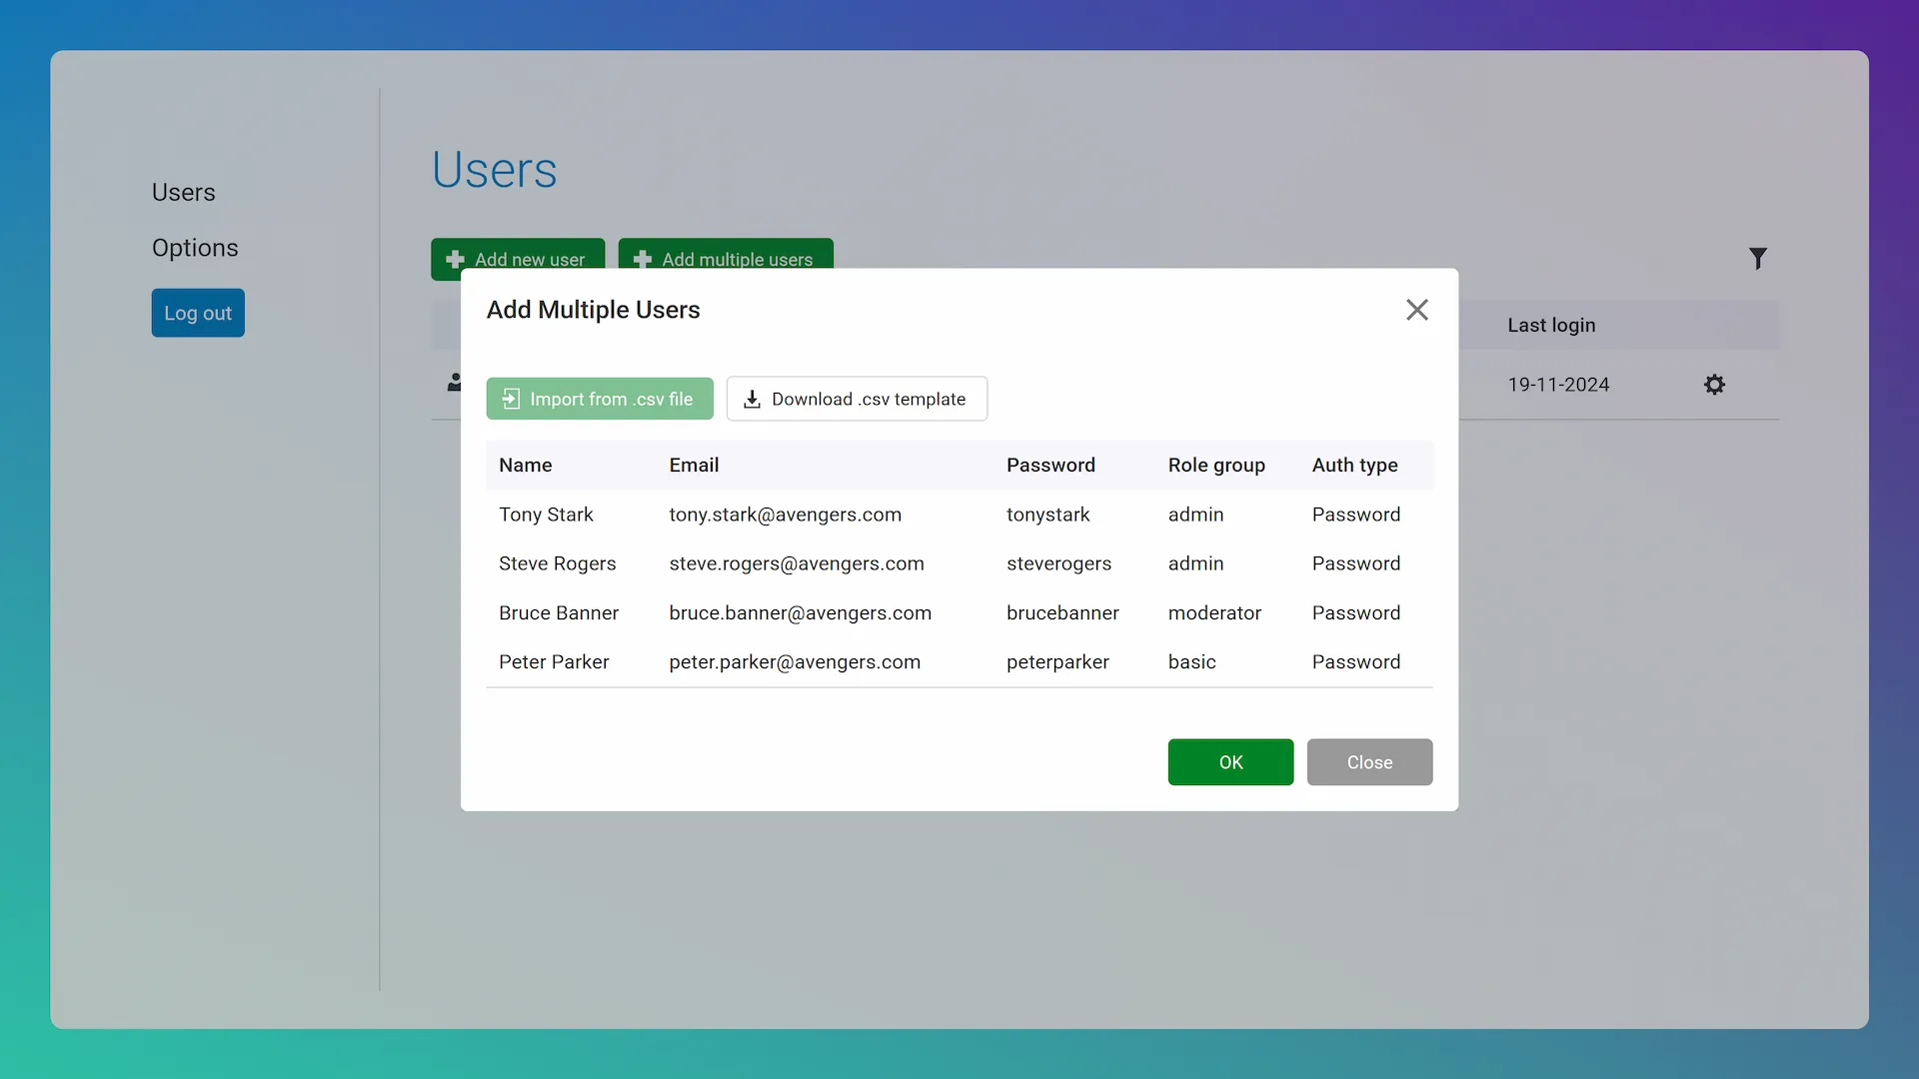Click the Add Multiple Users dialog title
The image size is (1919, 1079).
[593, 310]
